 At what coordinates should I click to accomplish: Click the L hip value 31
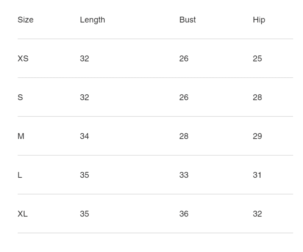point(257,175)
